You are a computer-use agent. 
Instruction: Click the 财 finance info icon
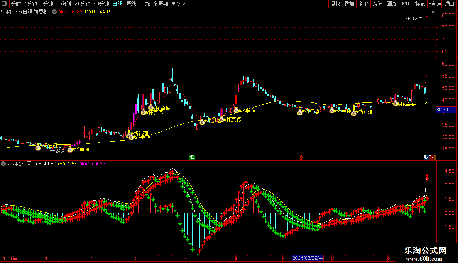(x=426, y=157)
